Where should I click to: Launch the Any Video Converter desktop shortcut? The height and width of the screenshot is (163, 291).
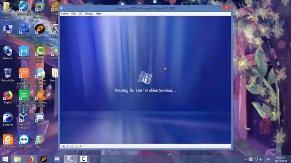(x=40, y=77)
